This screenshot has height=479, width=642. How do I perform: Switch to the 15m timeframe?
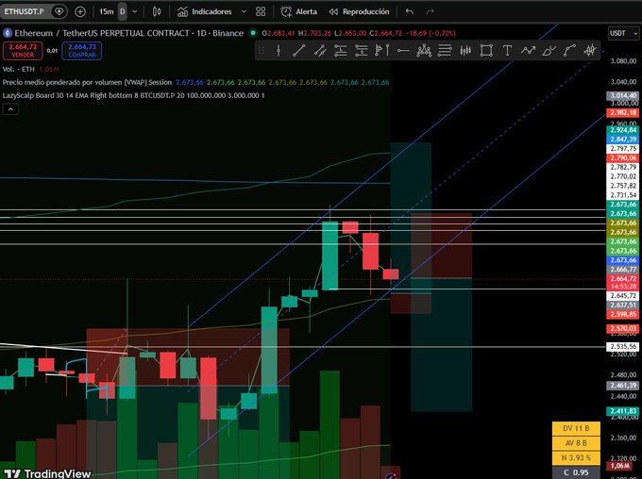[106, 12]
